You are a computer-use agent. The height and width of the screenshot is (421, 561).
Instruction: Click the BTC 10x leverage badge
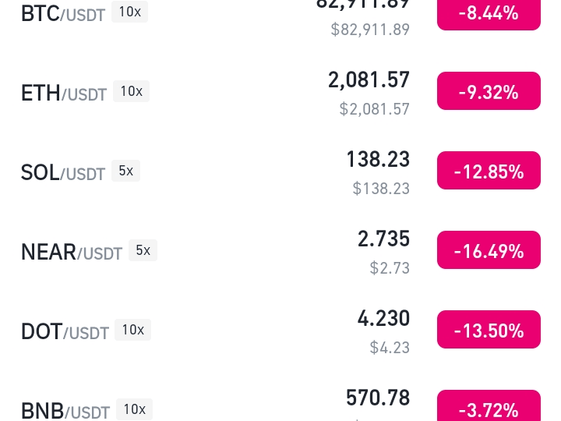tap(130, 12)
